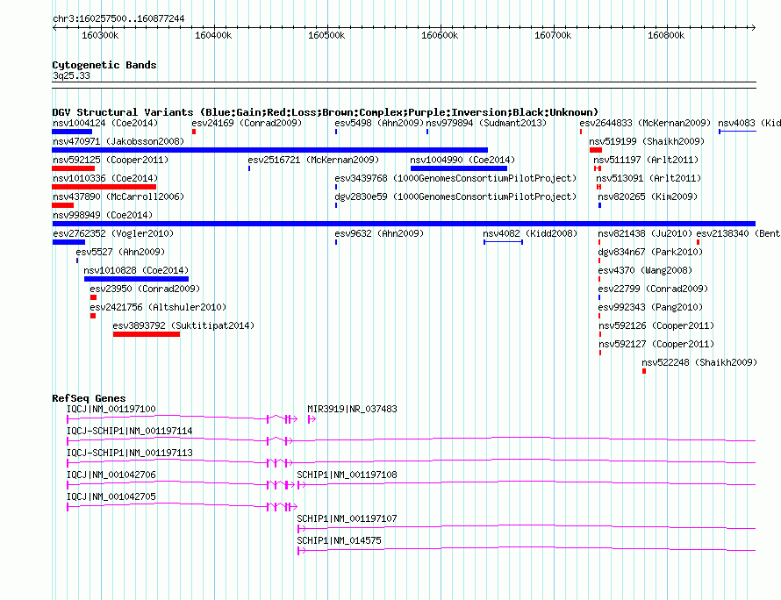Screen dimensions: 781x600
Task: Open SCHIP1|NM_014575 gene label
Action: (340, 540)
